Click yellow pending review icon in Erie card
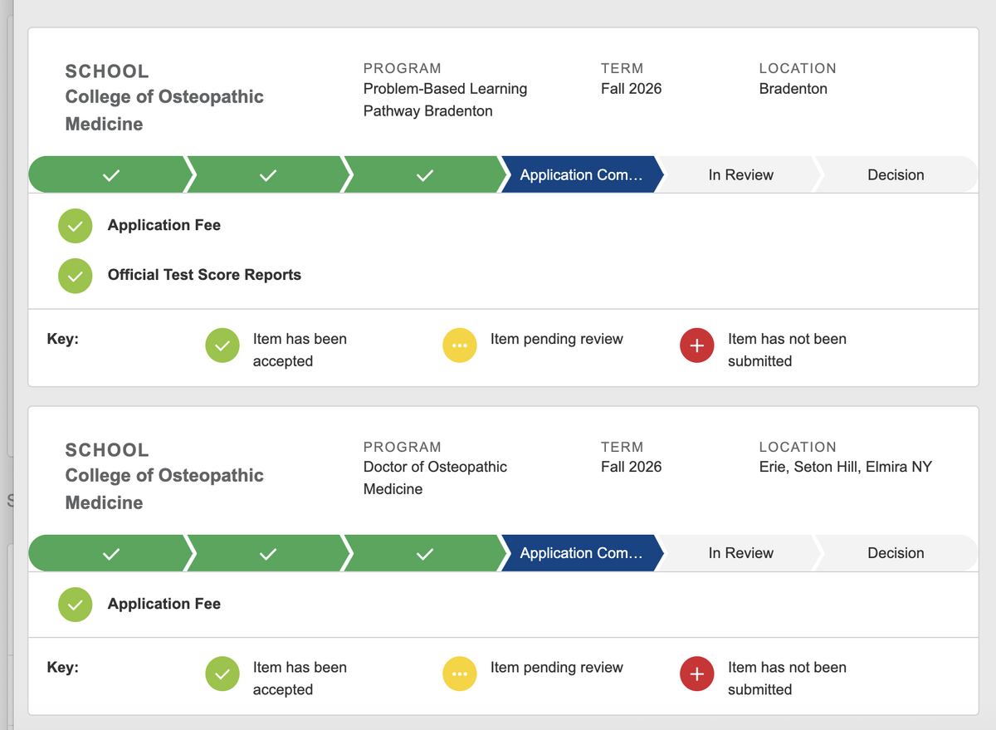 coord(459,674)
